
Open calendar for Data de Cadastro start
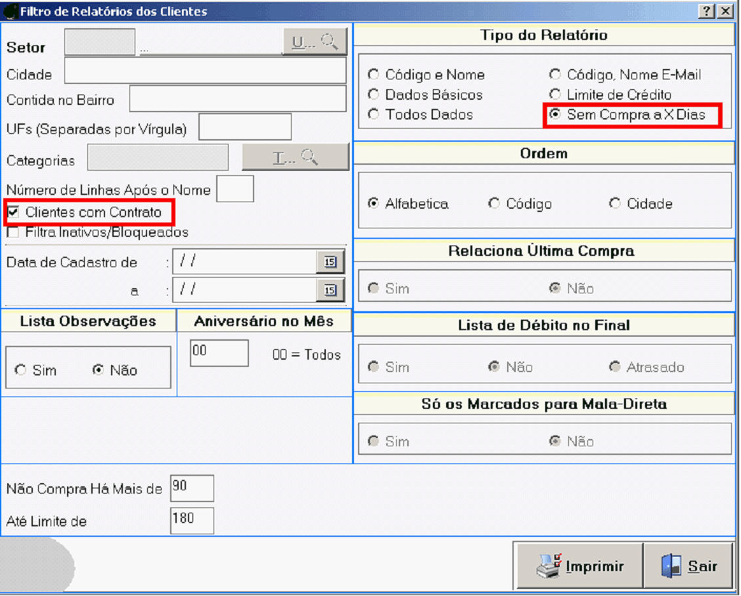[330, 262]
